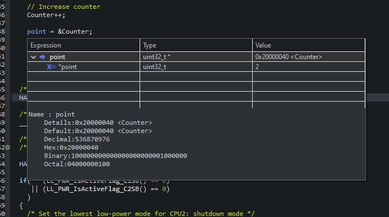The height and width of the screenshot is (217, 389).
Task: Click the '// Increase counter' comment
Action: [63, 7]
